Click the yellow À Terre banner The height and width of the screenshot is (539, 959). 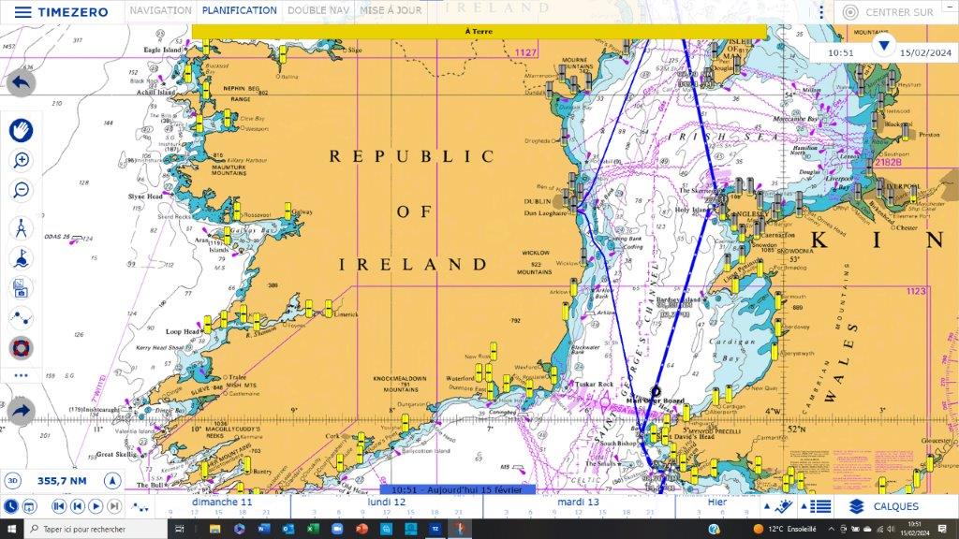click(x=479, y=31)
